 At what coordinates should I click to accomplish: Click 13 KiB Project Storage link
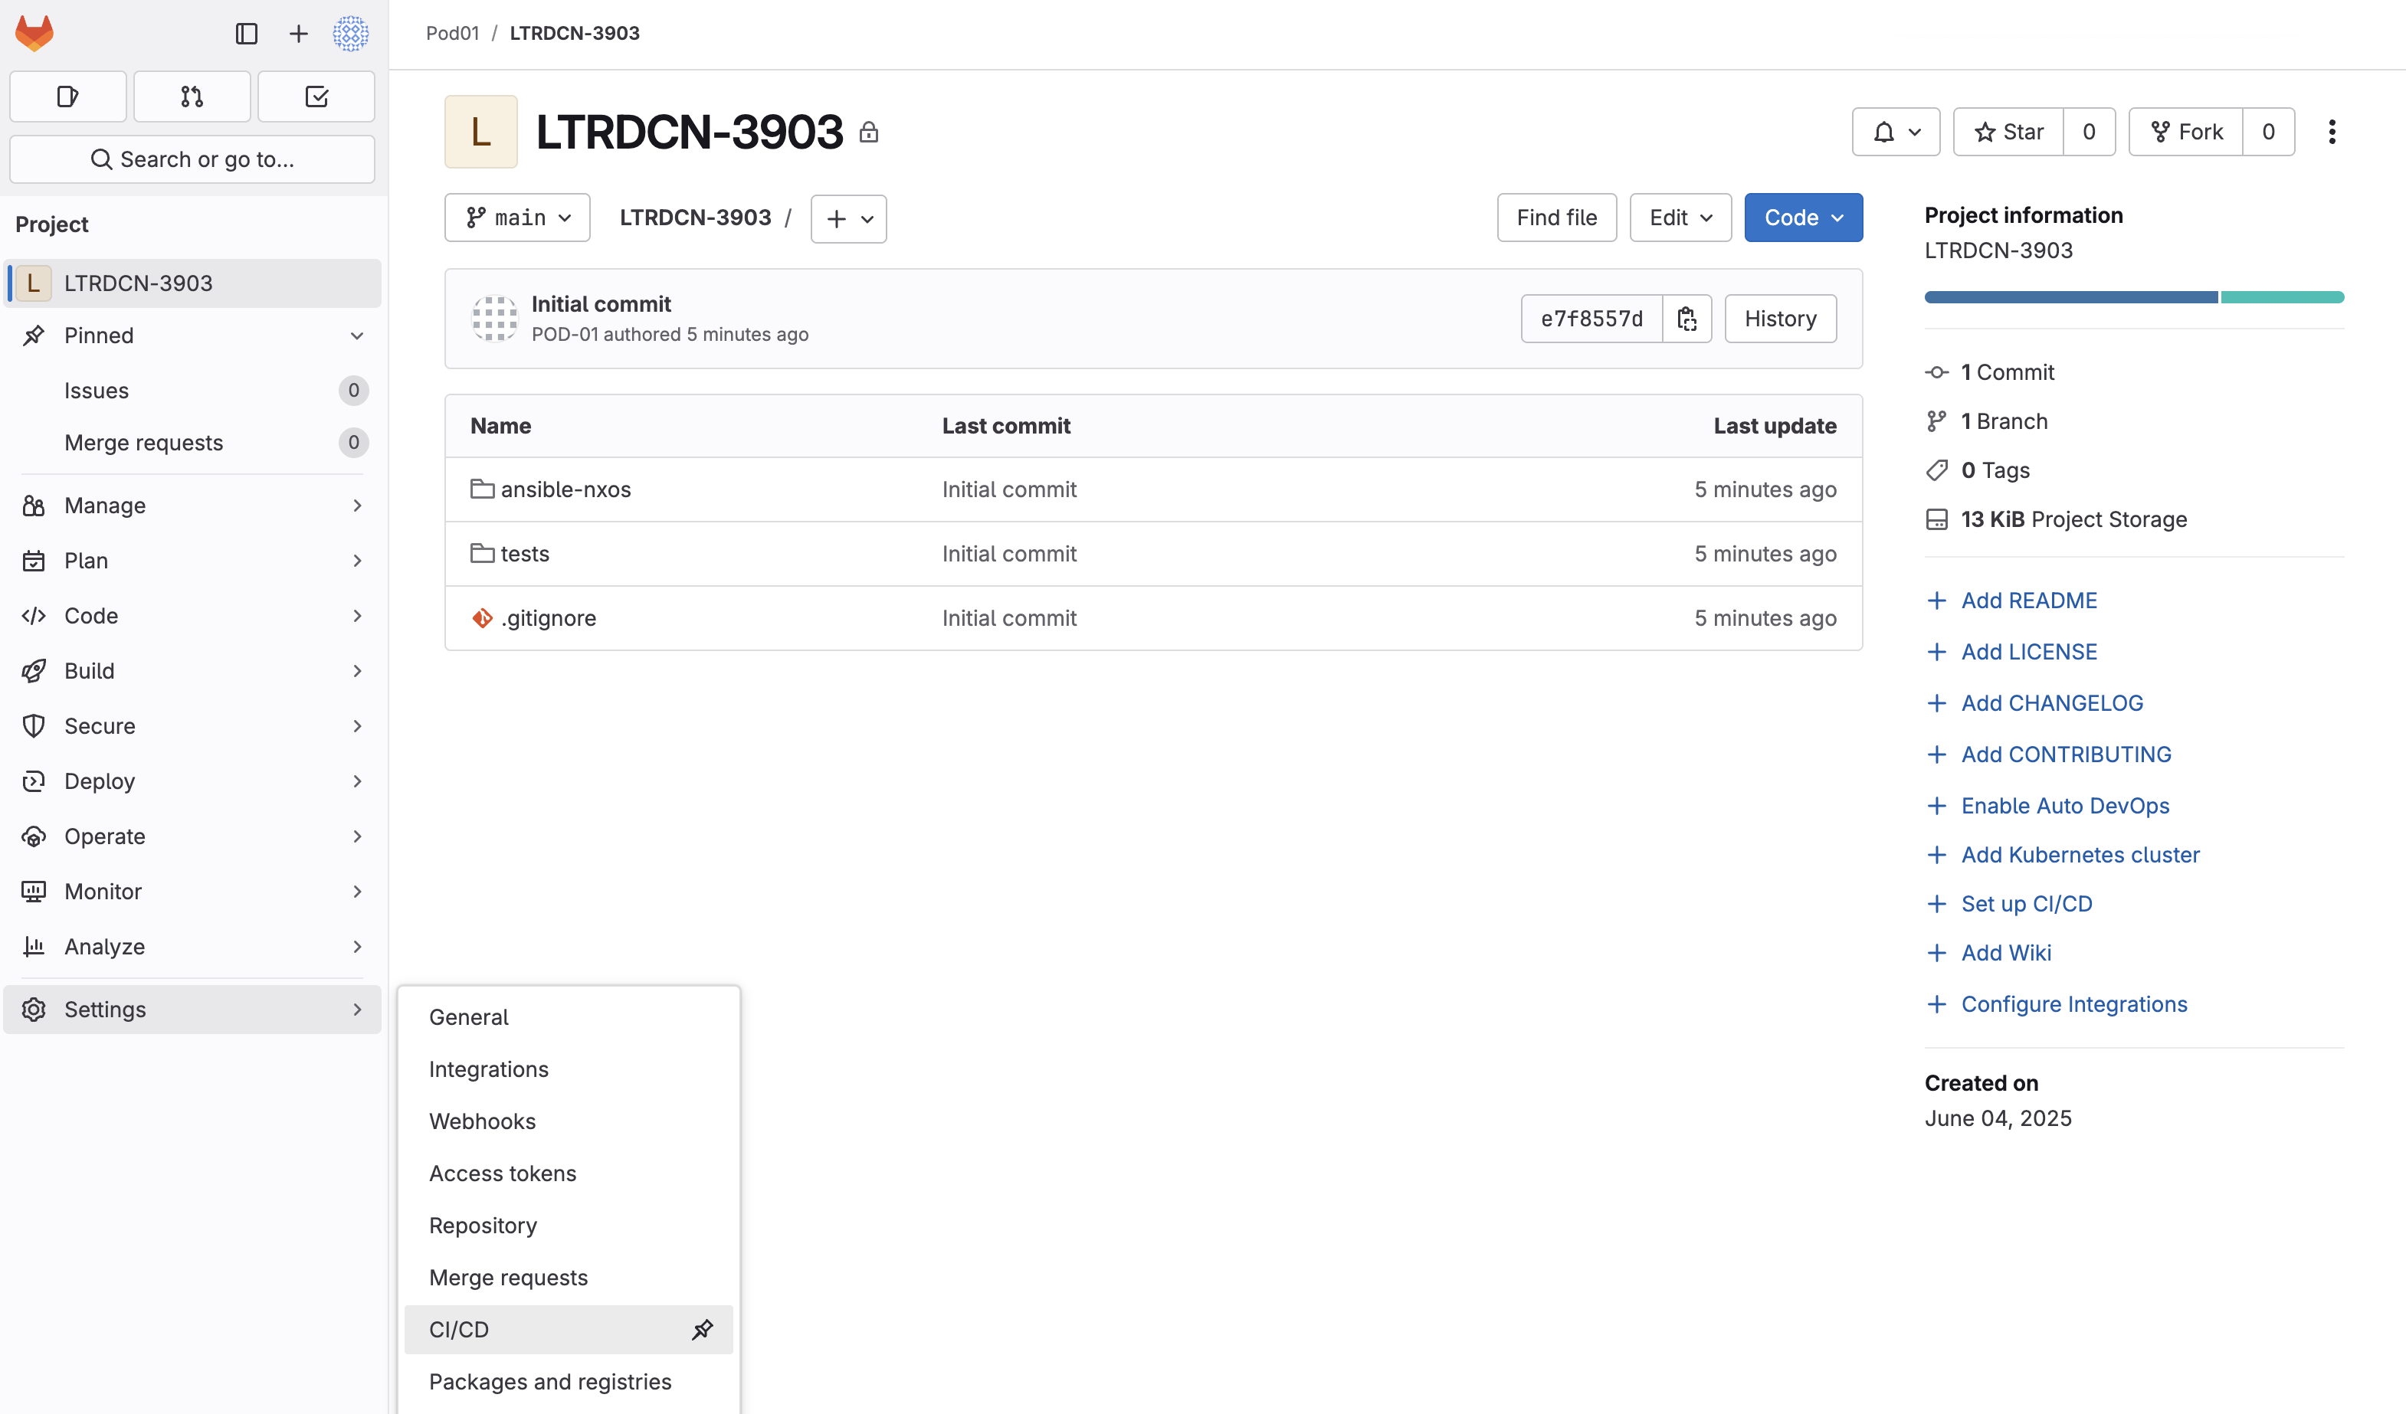tap(2073, 519)
